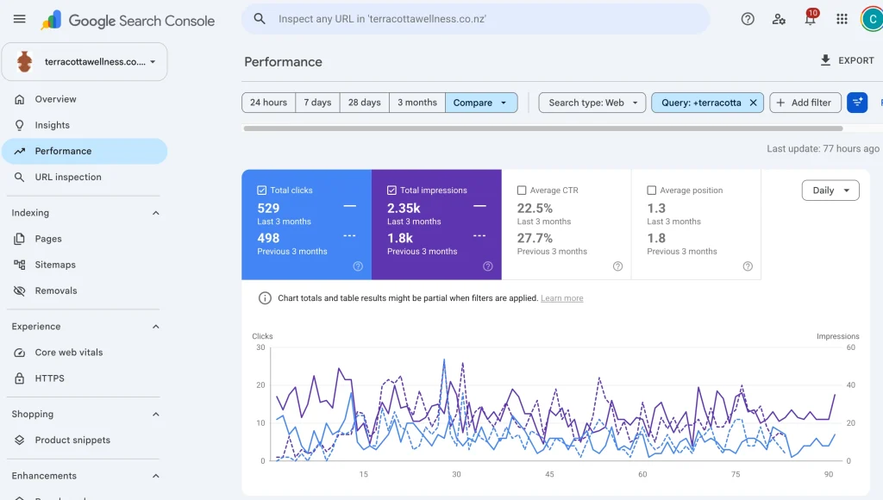Select the 28 days date range
The width and height of the screenshot is (883, 500).
365,103
